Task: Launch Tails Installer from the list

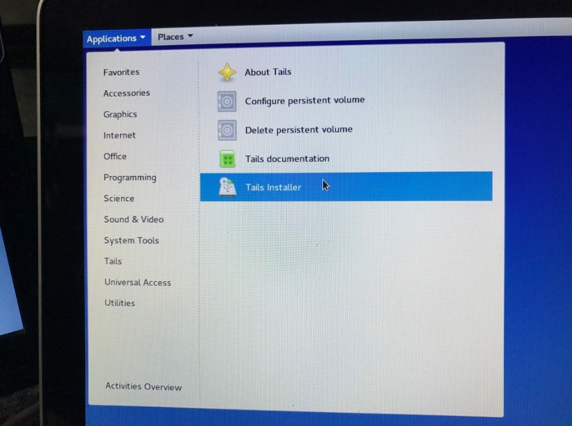Action: [x=274, y=187]
